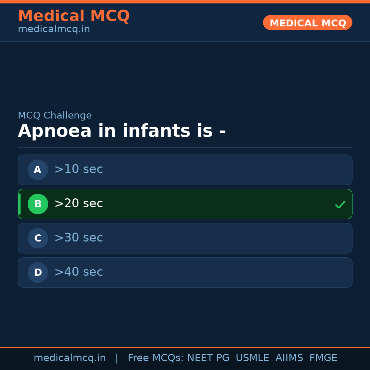Select the ">10 sec" answer text
The height and width of the screenshot is (370, 370).
(78, 169)
